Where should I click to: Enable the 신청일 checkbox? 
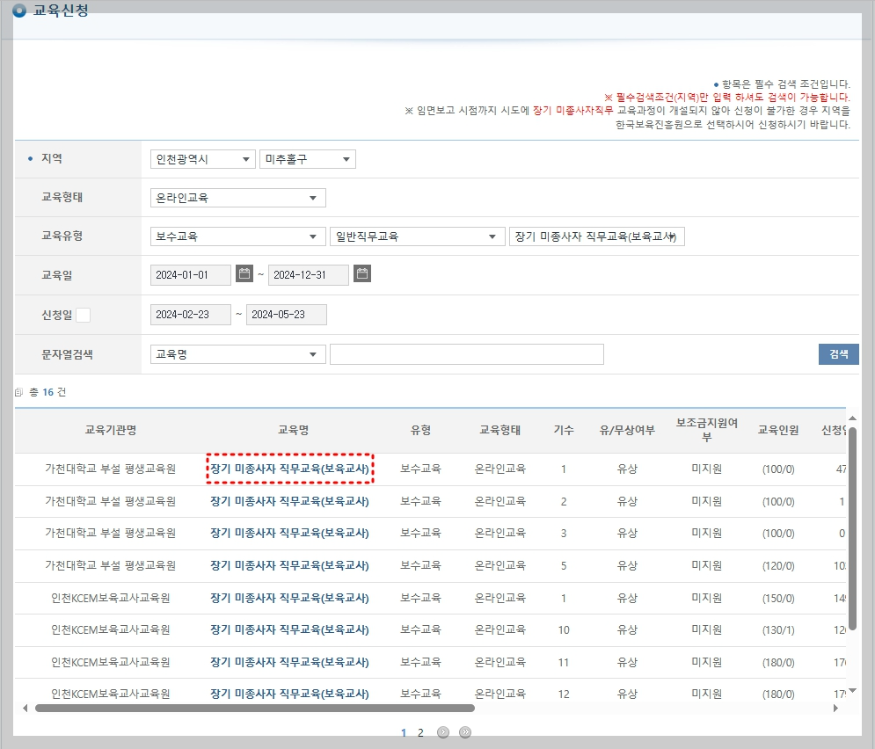click(x=84, y=315)
